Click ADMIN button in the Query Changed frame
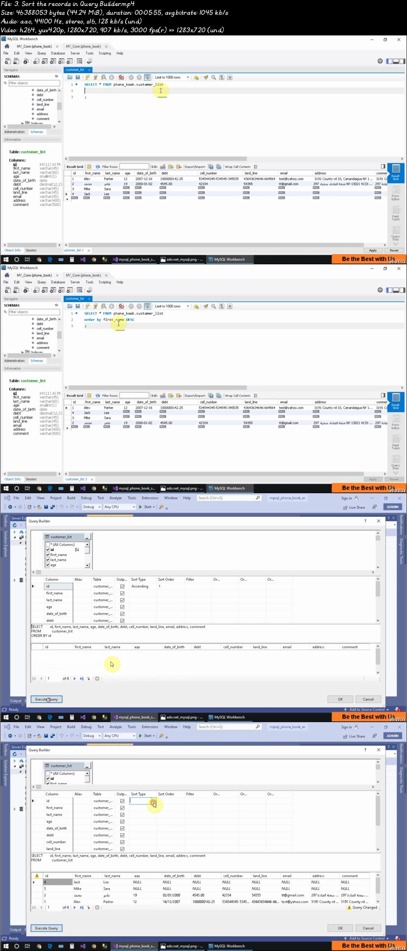407x951 pixels. pos(392,736)
